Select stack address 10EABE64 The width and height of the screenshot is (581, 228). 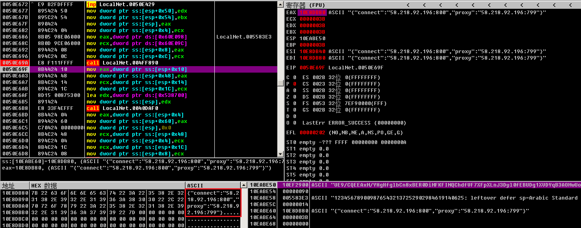point(263,217)
